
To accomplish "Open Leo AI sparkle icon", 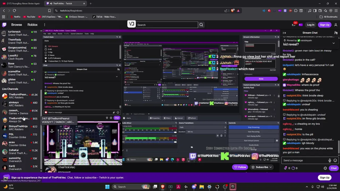I will coord(325,11).
